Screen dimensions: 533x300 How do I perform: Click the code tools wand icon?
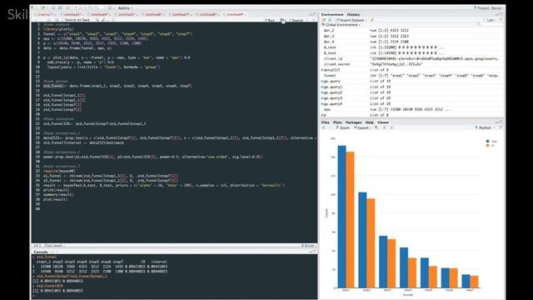click(x=104, y=20)
